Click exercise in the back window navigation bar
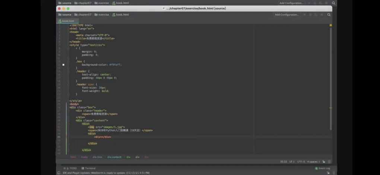 coord(102,3)
